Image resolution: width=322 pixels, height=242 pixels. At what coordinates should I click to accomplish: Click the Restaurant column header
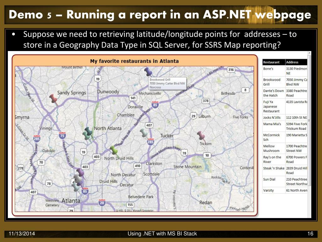[x=274, y=62]
